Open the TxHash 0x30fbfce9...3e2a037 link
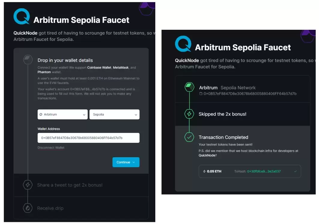The height and width of the screenshot is (224, 319). [264, 171]
